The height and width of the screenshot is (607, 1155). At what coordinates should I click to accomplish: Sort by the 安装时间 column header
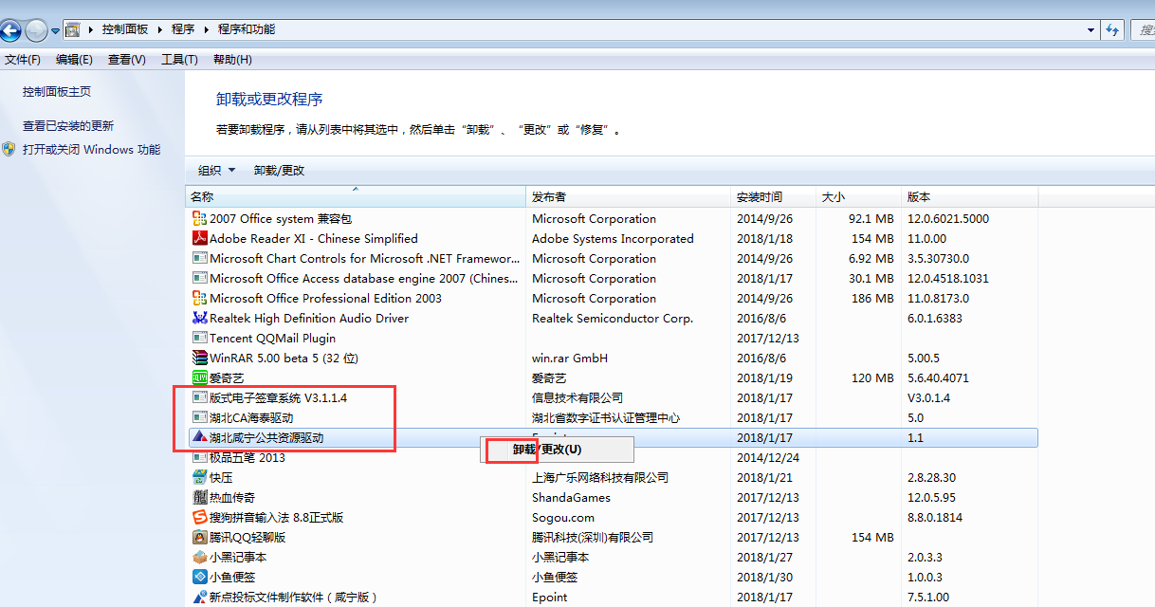tap(775, 197)
